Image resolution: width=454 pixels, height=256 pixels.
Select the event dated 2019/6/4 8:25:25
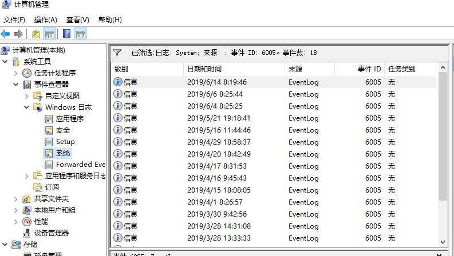[274, 106]
